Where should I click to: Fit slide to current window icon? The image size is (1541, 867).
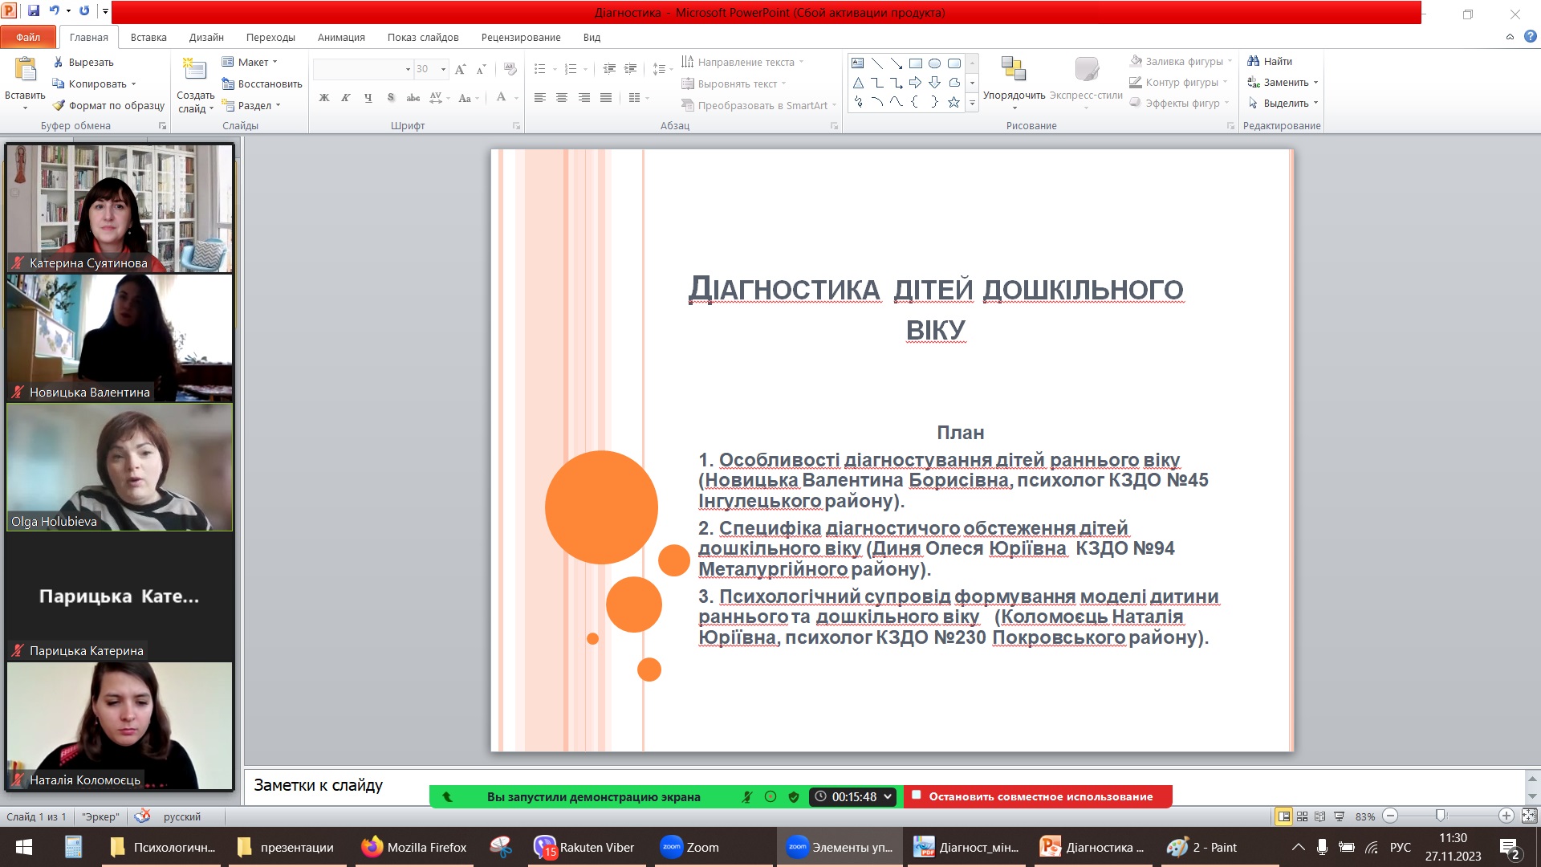(1529, 816)
